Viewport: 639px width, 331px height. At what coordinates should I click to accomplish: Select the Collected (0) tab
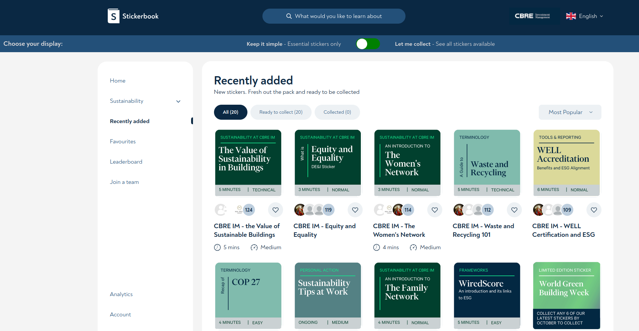coord(337,112)
